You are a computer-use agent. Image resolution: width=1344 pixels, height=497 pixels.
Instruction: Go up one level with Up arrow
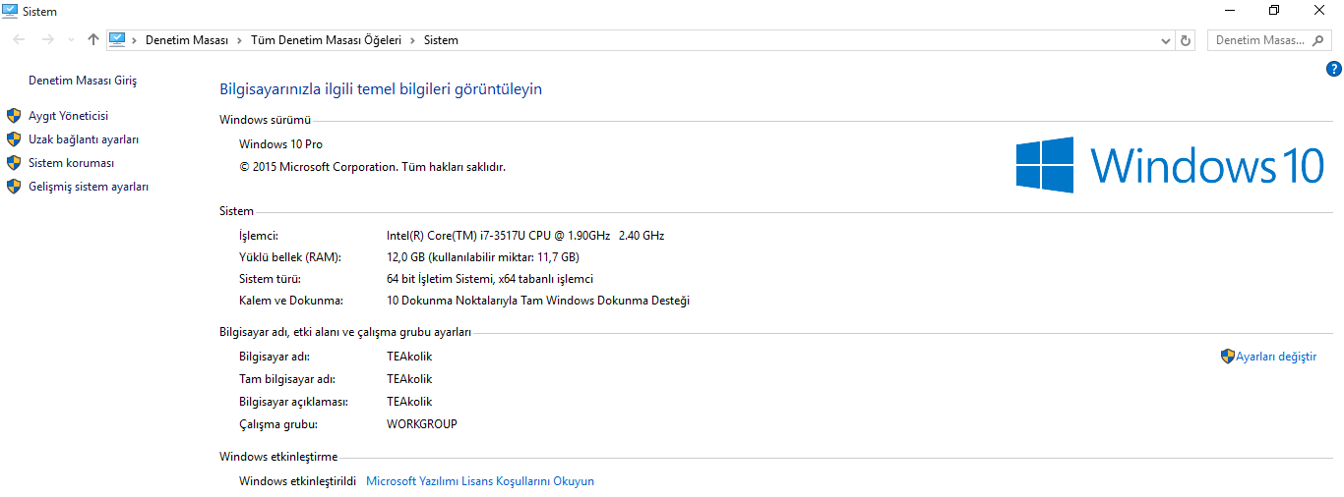point(93,40)
